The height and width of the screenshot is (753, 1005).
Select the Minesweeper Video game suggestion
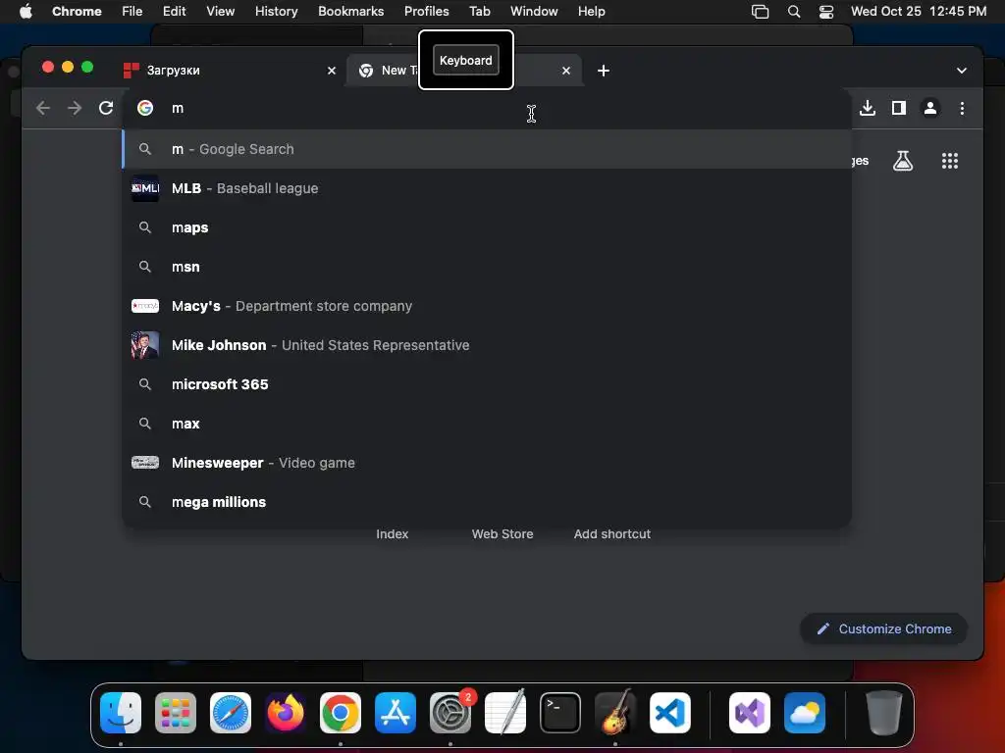coord(487,463)
